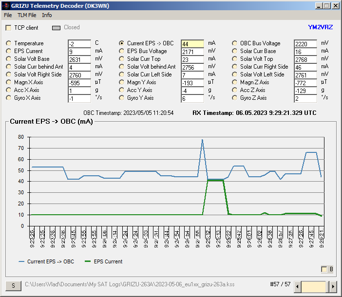This screenshot has height=297, width=342.
Task: Select the EPS Current radio button
Action: 8,51
